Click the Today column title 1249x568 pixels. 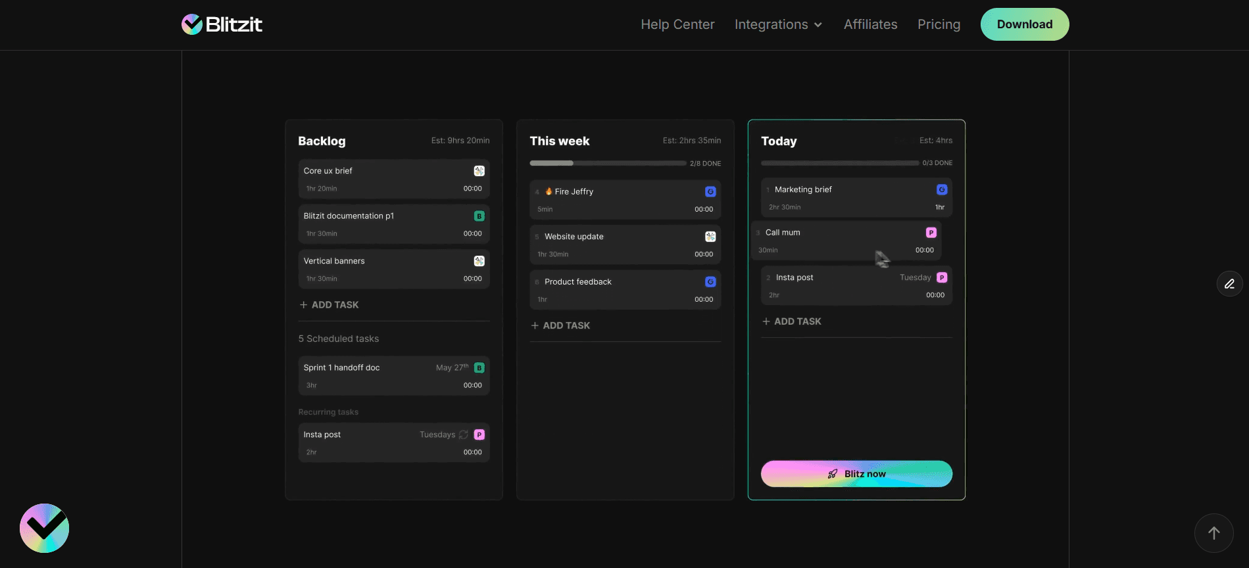pyautogui.click(x=779, y=141)
